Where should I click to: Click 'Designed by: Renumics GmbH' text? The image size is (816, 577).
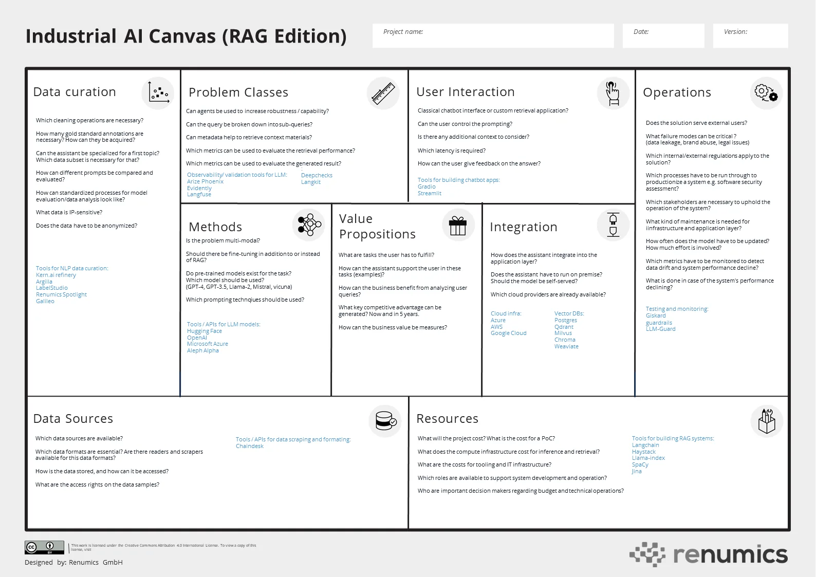[73, 562]
